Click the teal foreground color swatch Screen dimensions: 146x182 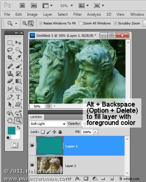coord(12,131)
